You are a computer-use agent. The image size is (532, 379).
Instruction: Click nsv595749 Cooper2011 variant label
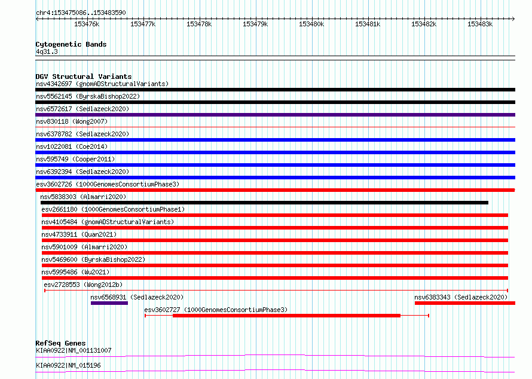tap(75, 159)
